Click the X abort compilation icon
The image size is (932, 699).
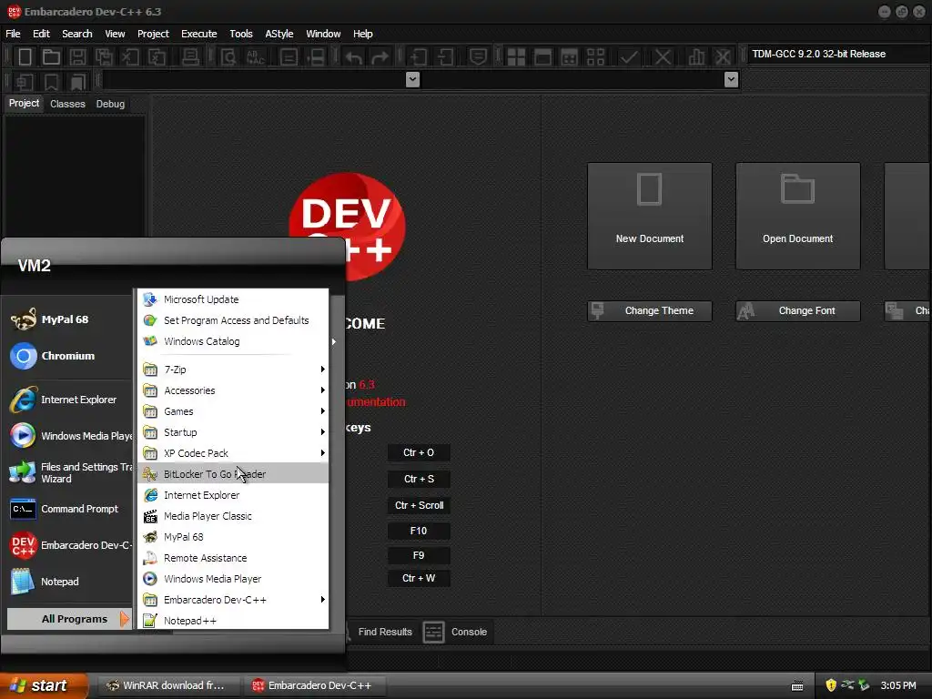(x=663, y=57)
